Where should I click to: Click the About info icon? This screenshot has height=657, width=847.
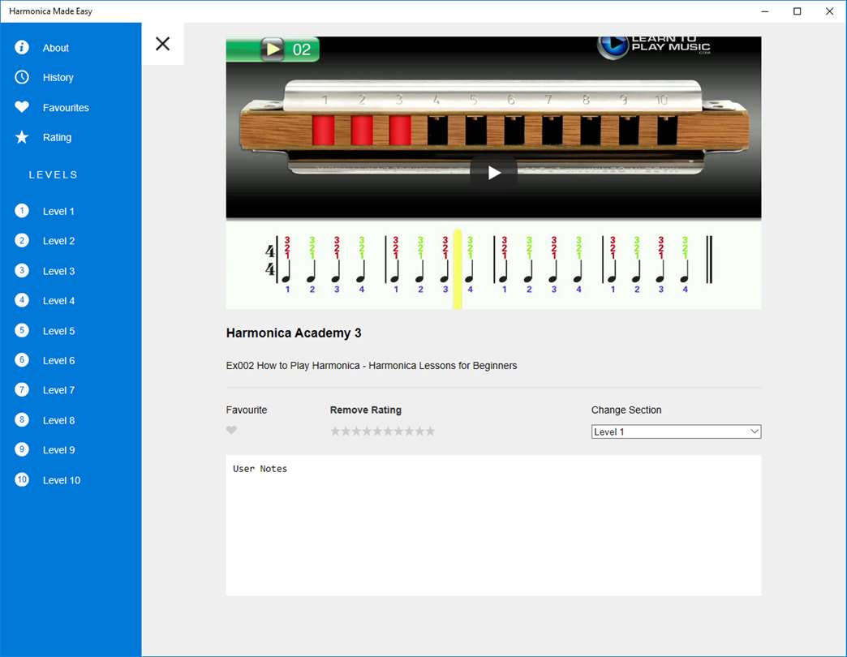point(22,47)
